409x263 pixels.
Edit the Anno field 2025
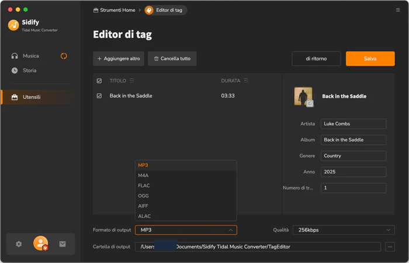click(353, 172)
